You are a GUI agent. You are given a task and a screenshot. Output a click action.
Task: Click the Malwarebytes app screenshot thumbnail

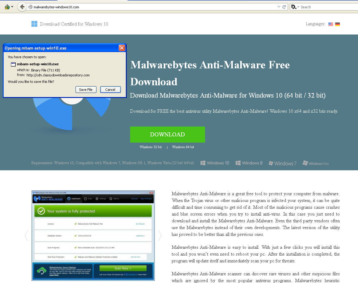(x=93, y=236)
